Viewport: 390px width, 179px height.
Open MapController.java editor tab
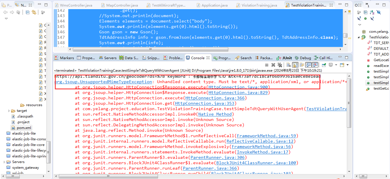(x=119, y=5)
